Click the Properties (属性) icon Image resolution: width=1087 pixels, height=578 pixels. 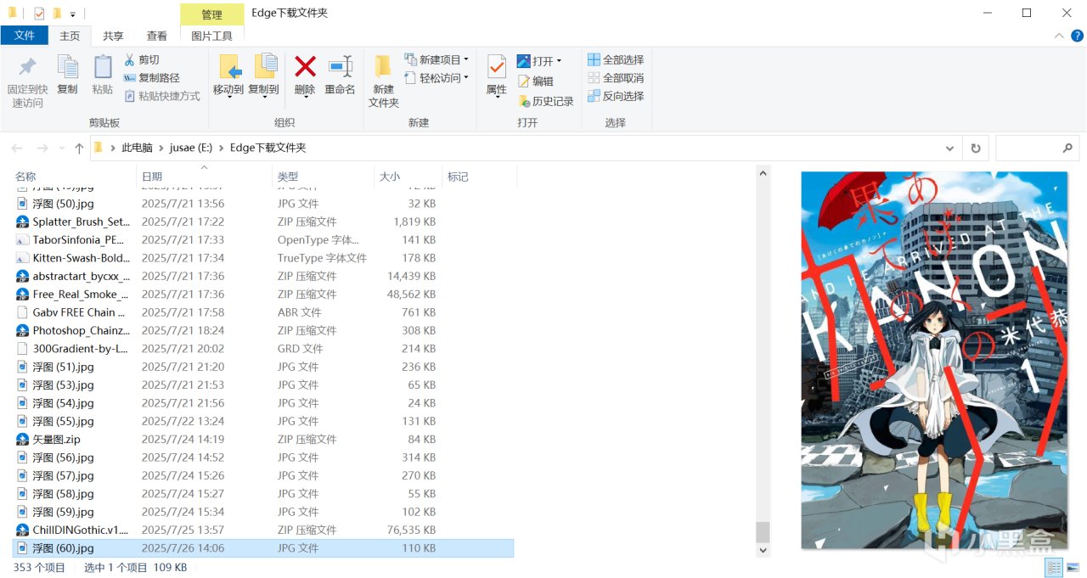click(x=497, y=67)
